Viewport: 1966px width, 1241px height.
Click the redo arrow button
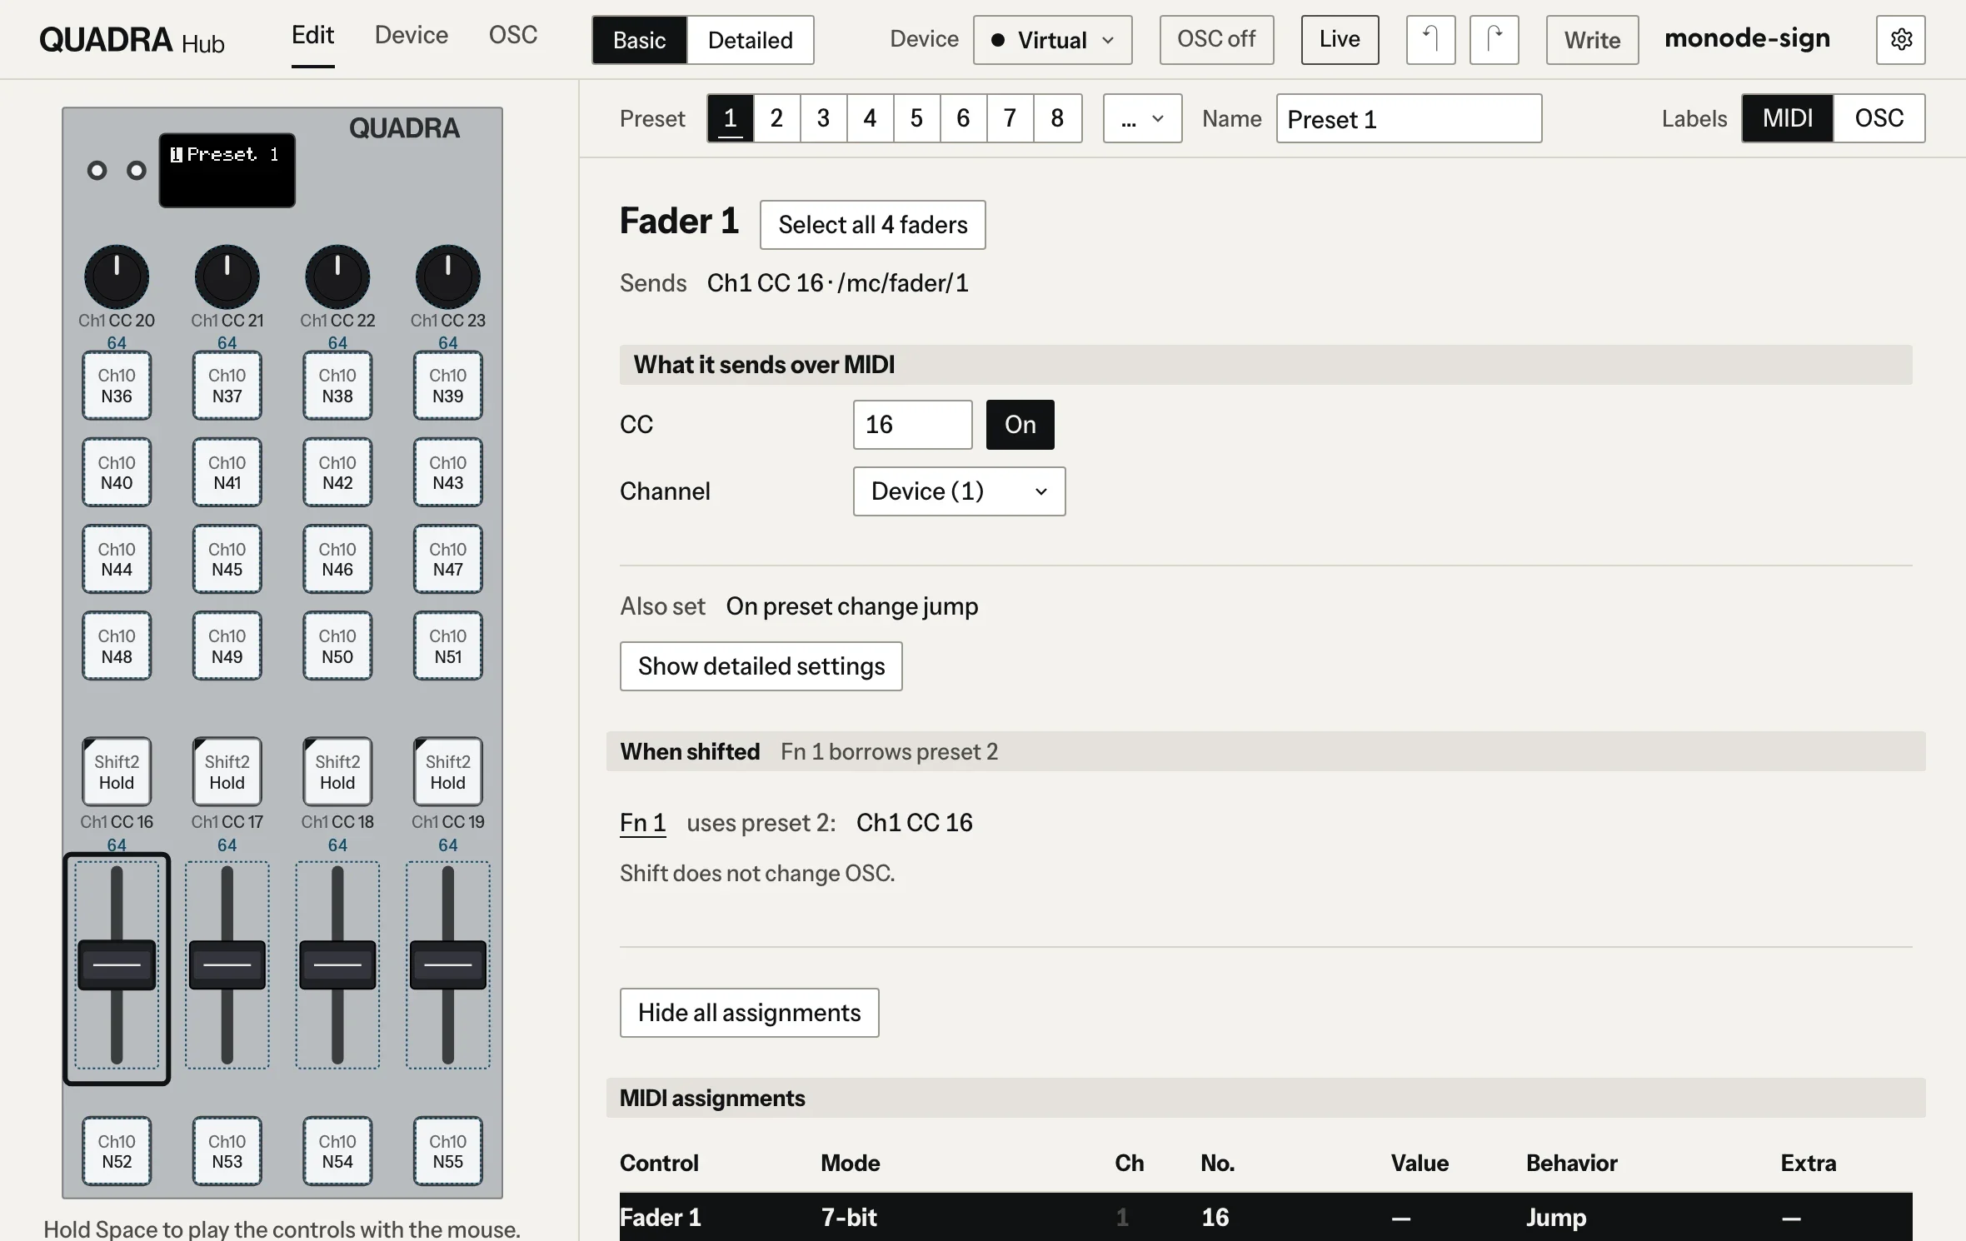[1494, 39]
